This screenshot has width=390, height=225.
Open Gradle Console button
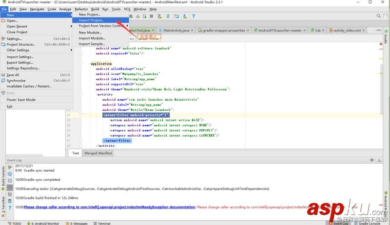tap(367, 223)
